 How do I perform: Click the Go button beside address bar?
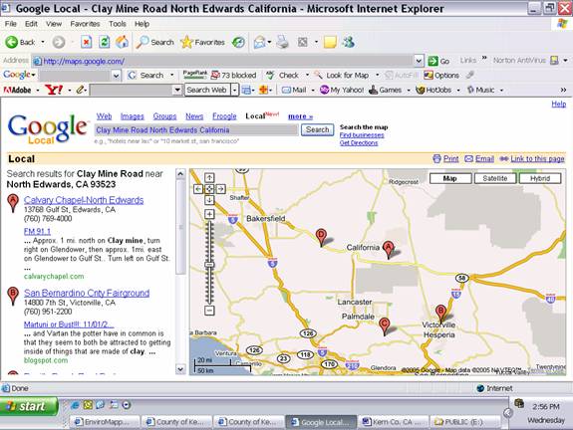[x=438, y=61]
